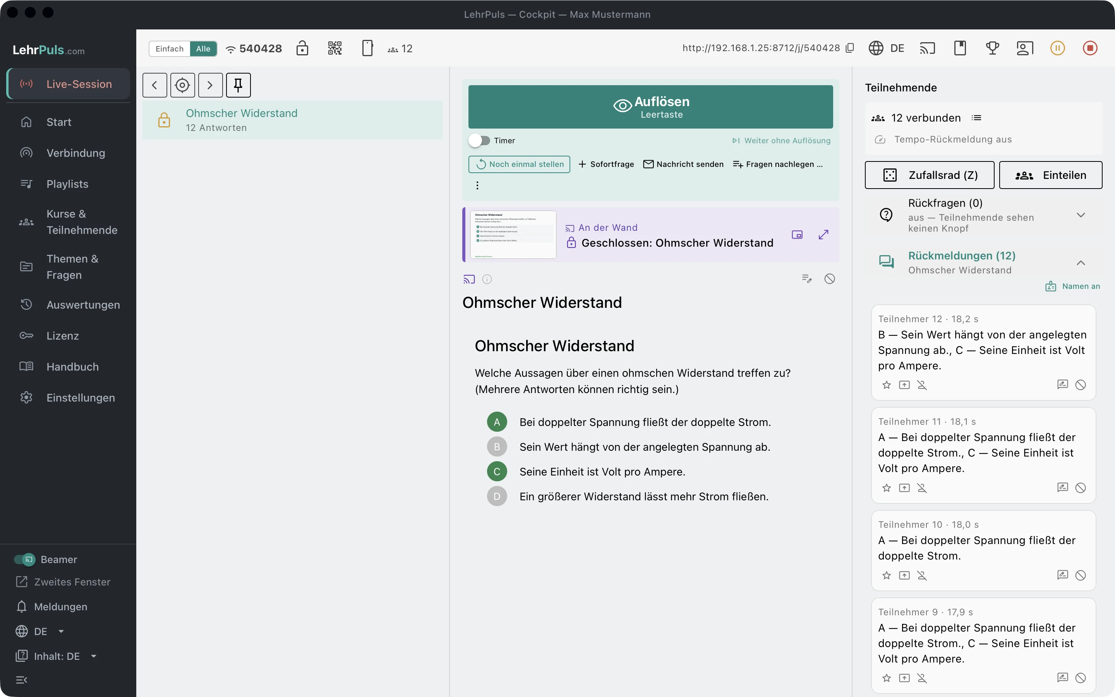This screenshot has width=1115, height=697.
Task: Select the Alle view mode
Action: coord(203,48)
